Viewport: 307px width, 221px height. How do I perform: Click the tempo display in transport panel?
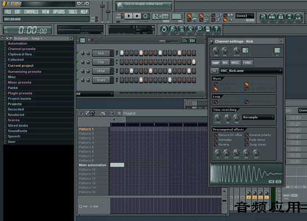(x=160, y=16)
